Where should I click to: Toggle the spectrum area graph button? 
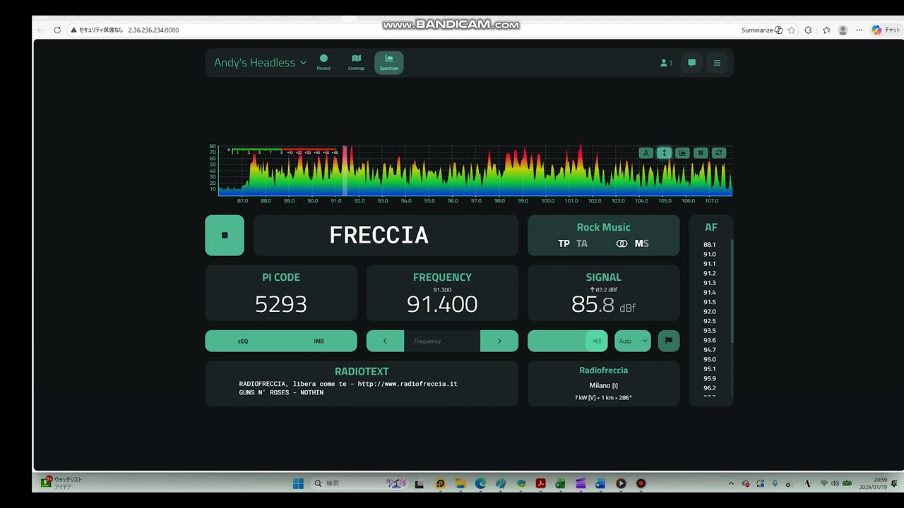pyautogui.click(x=682, y=153)
